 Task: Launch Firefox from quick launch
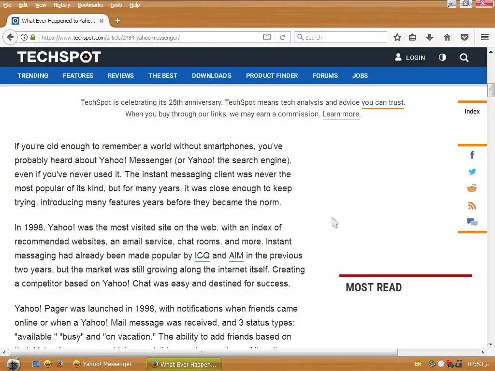coord(59,364)
